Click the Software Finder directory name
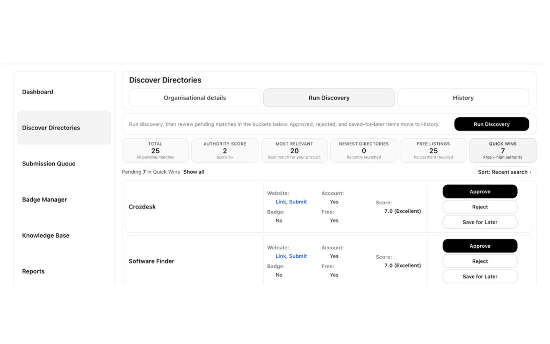This screenshot has width=550, height=344. pyautogui.click(x=151, y=261)
